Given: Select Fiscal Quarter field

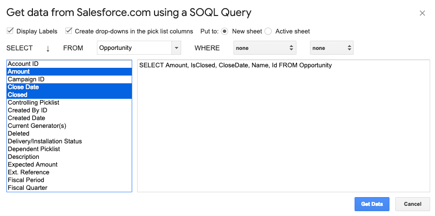Looking at the screenshot, I should [x=69, y=188].
